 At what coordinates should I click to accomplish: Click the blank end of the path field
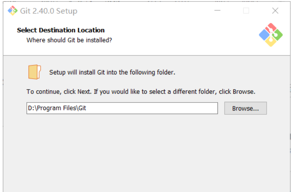(178, 108)
